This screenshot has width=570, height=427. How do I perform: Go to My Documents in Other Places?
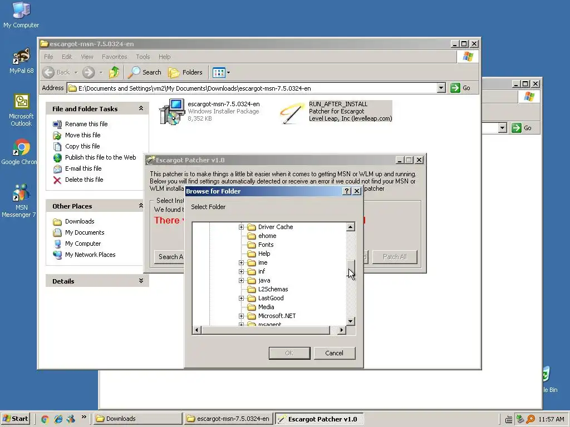(85, 232)
